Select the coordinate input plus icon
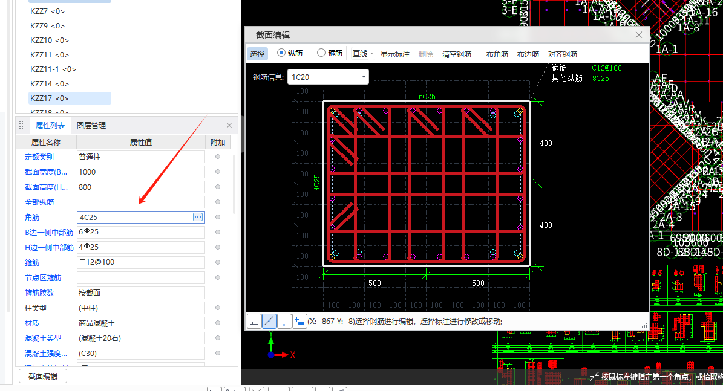This screenshot has width=723, height=391. point(299,321)
